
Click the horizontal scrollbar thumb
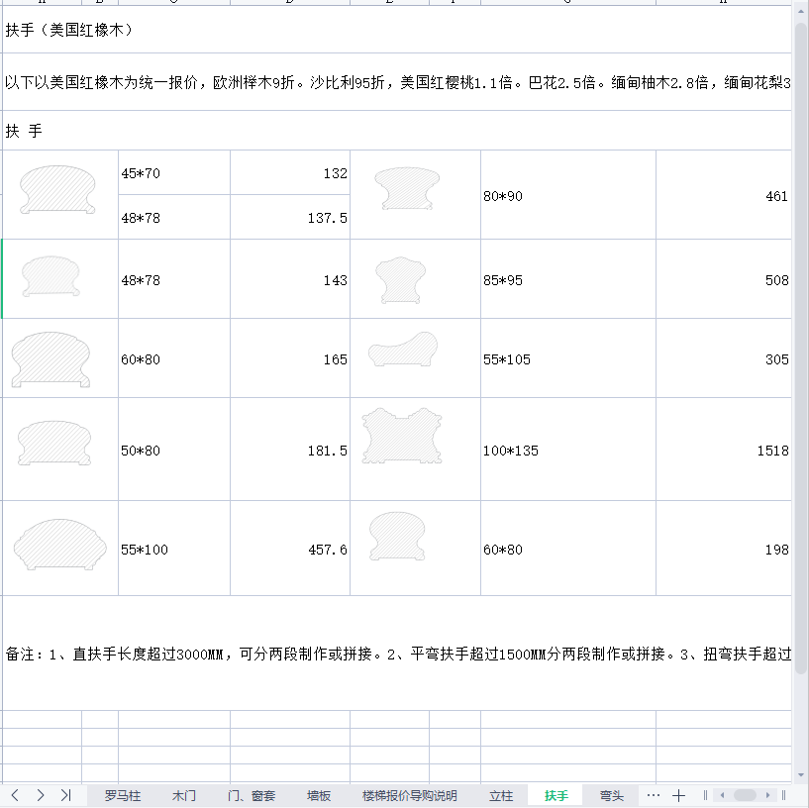745,795
